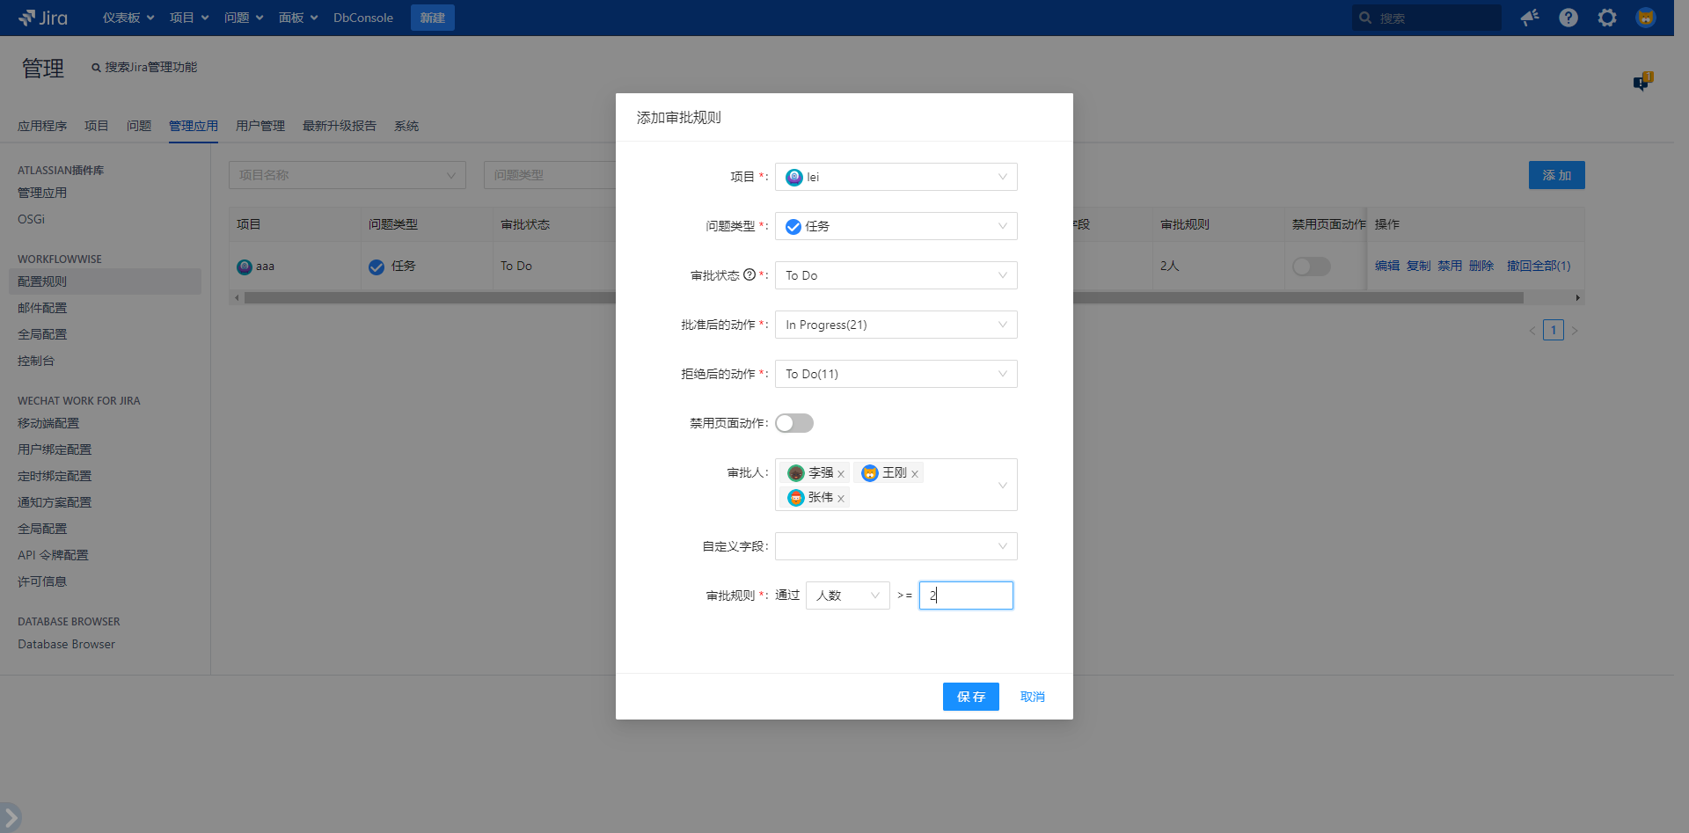Open the user profile avatar menu
The image size is (1689, 833).
tap(1645, 18)
